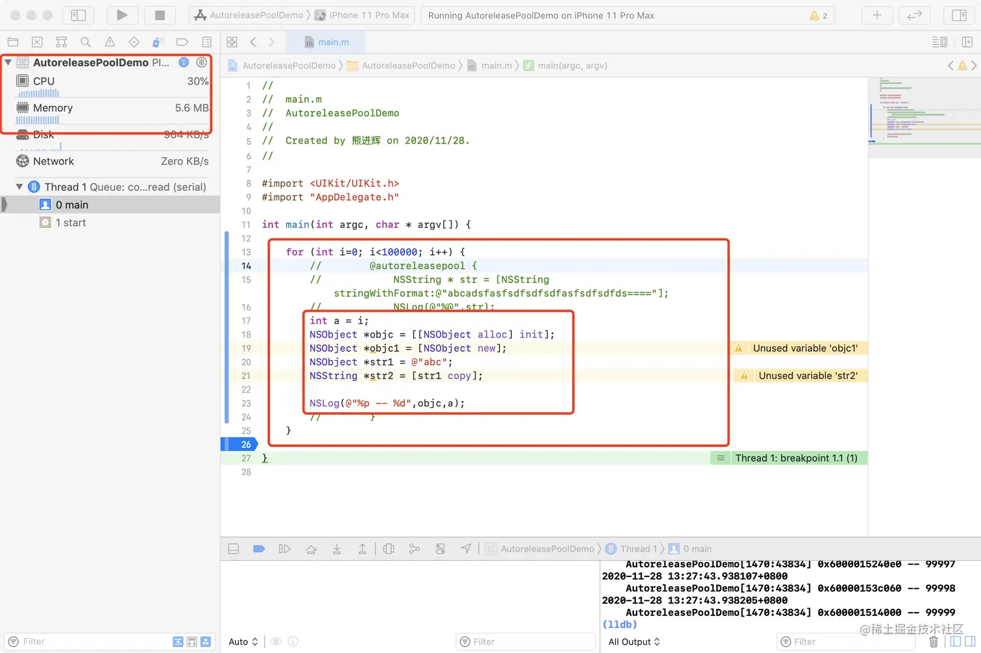Jump to the previous issue arrow
This screenshot has width=981, height=653.
tap(951, 66)
